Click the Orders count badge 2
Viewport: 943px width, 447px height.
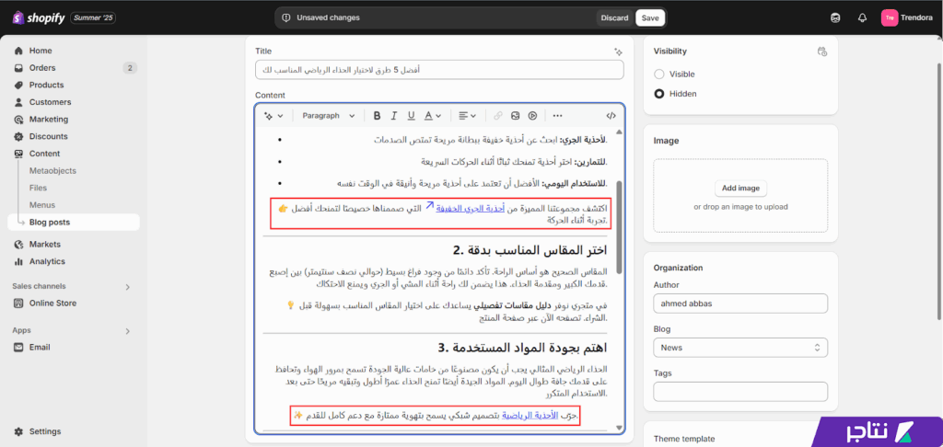[130, 68]
